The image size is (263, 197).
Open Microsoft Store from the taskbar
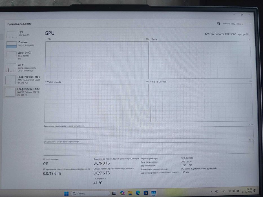[146, 193]
